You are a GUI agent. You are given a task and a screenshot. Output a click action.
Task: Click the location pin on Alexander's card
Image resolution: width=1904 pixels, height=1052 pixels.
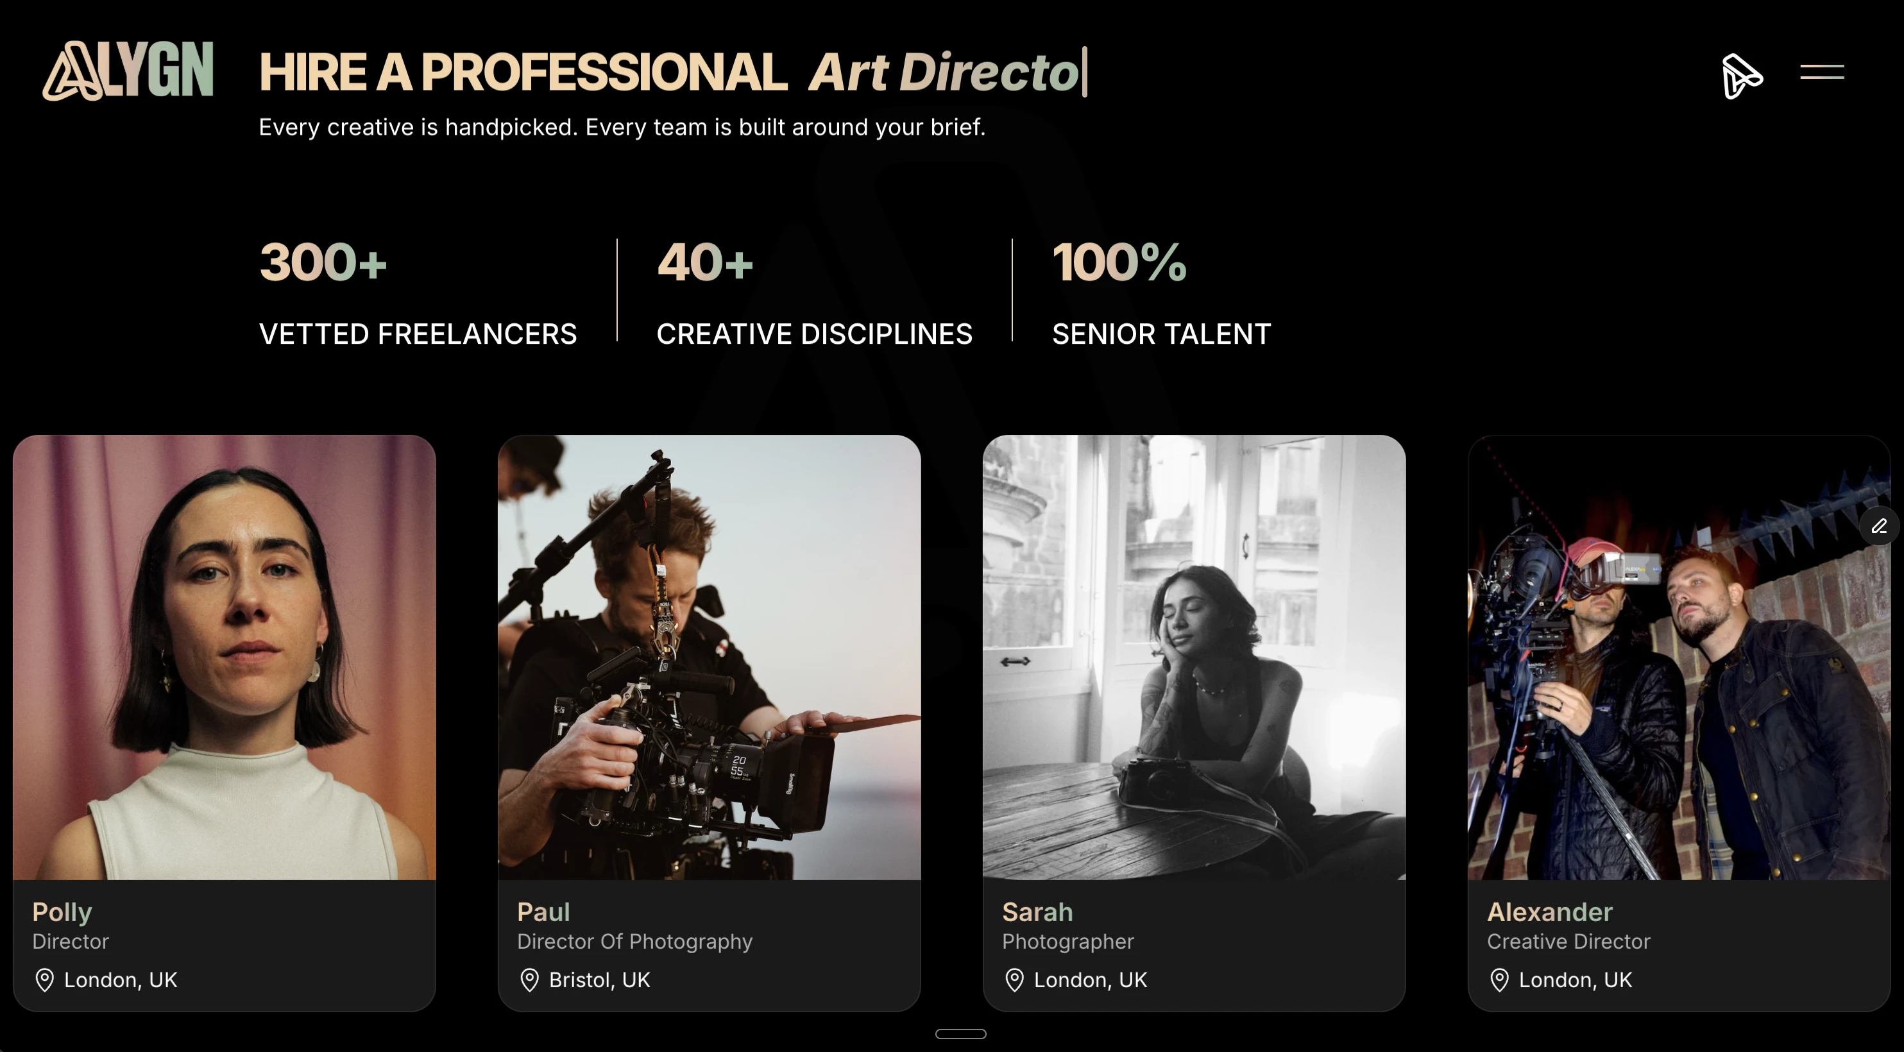[x=1499, y=980]
